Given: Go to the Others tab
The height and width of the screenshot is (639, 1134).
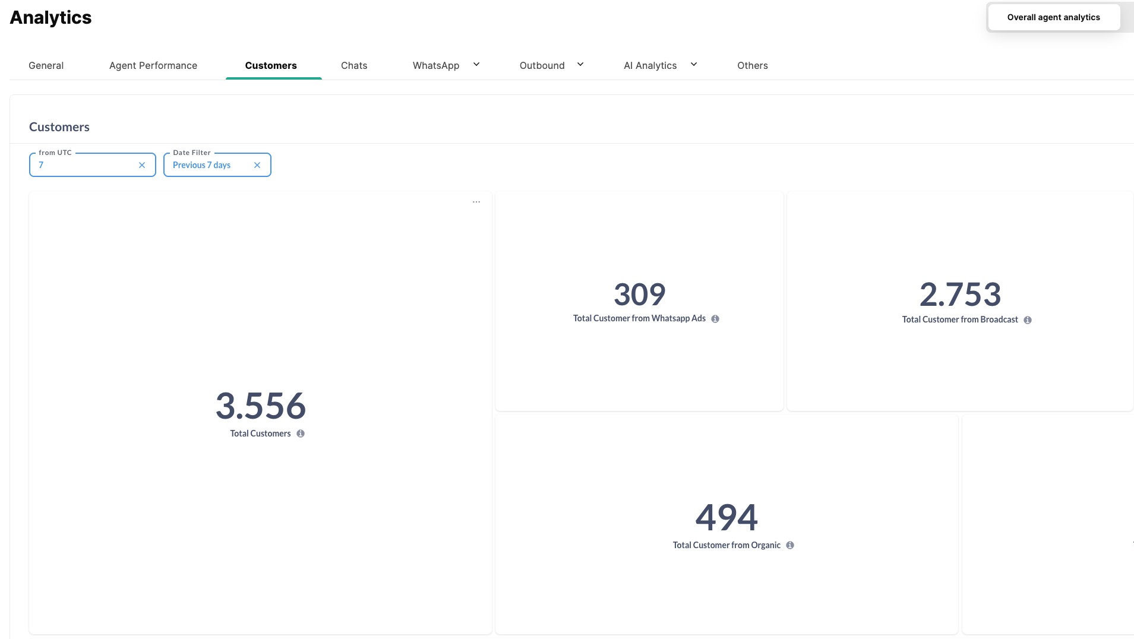Looking at the screenshot, I should 753,65.
